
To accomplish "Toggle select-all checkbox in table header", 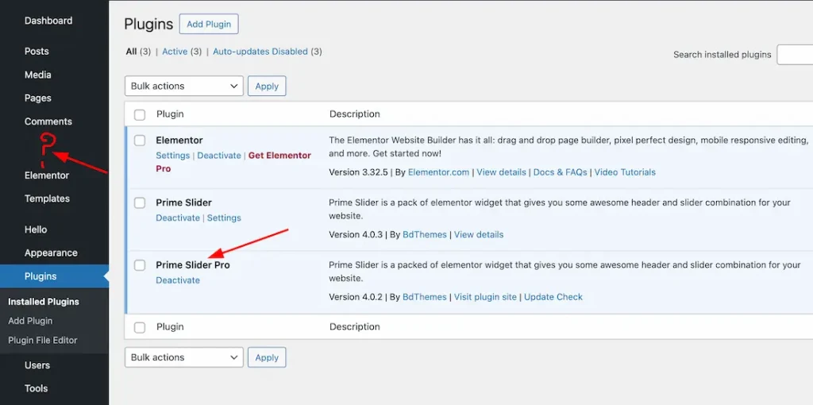I will [140, 114].
